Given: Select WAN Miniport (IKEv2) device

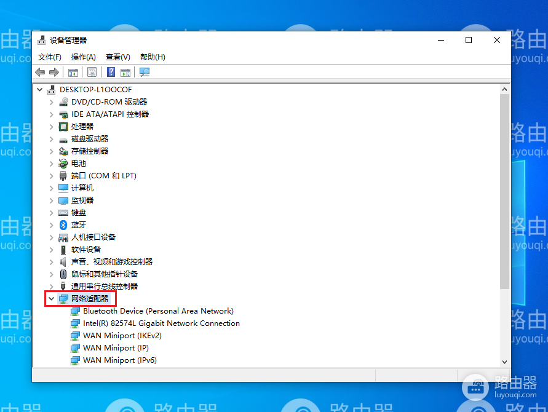Looking at the screenshot, I should coord(122,336).
